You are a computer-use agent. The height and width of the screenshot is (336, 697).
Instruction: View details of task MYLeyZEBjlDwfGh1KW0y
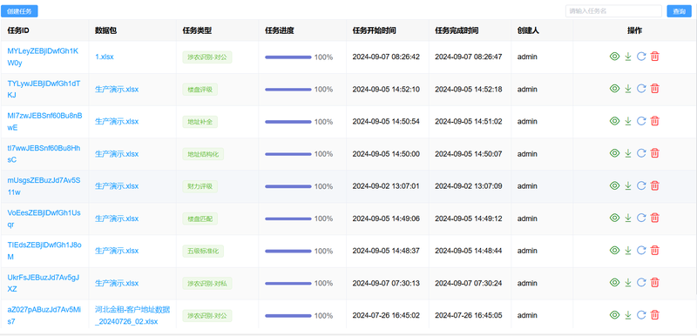(x=614, y=57)
